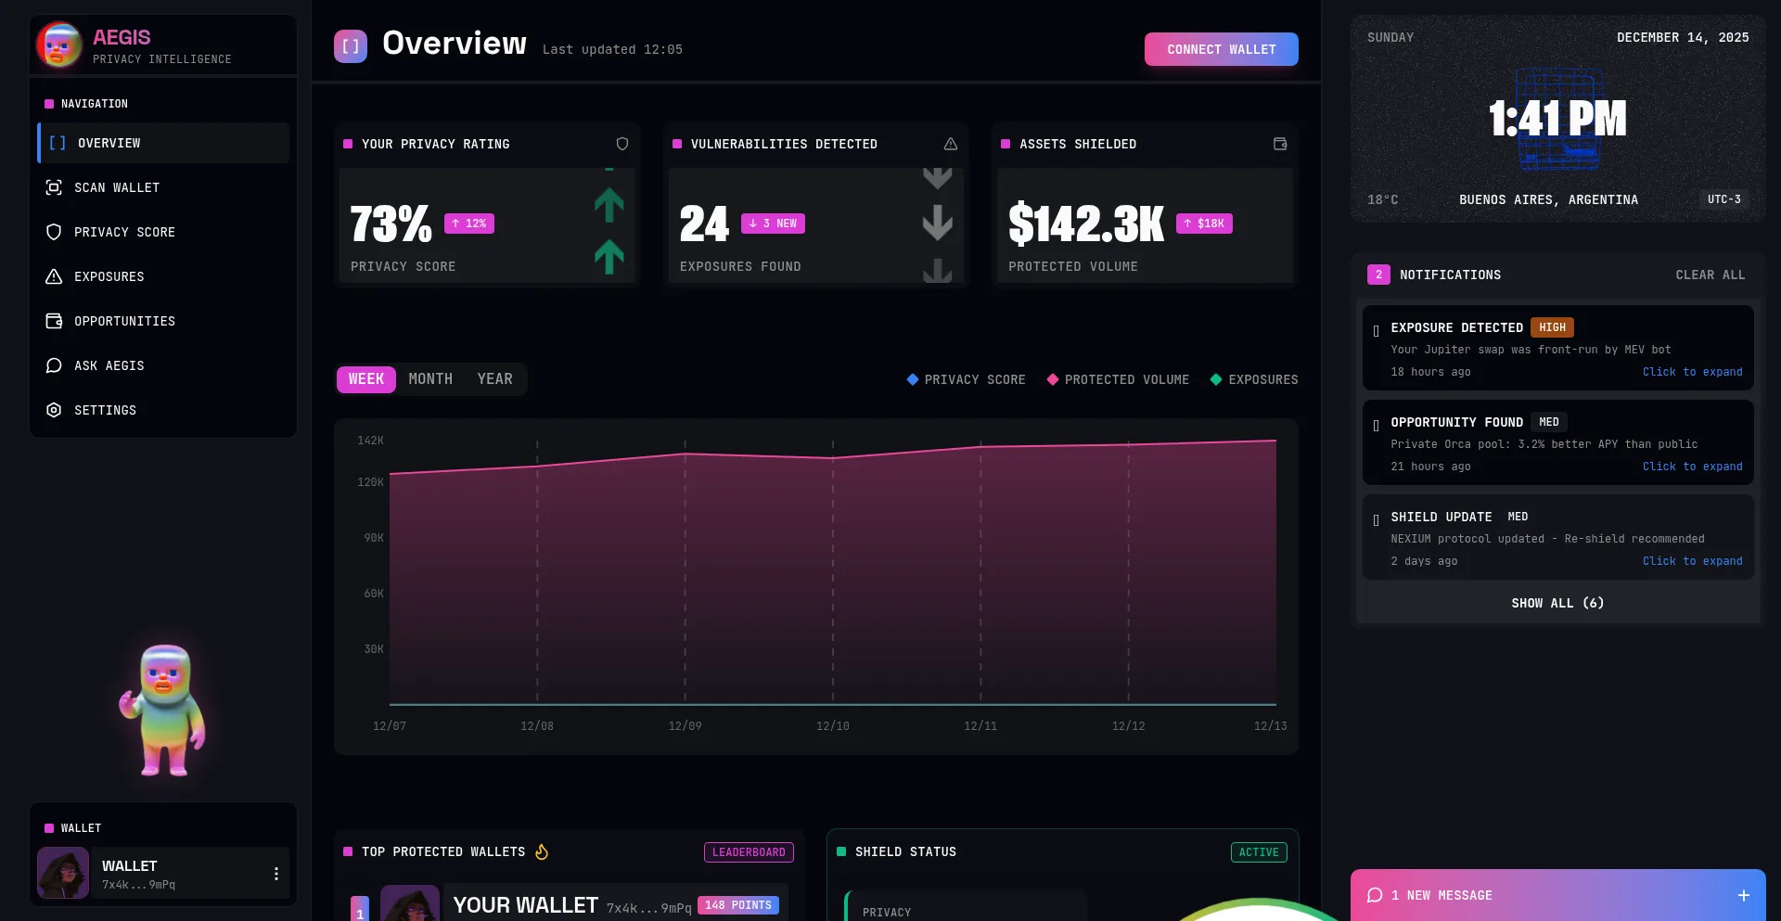The image size is (1781, 921).
Task: Click the Ask Aegis chat bubble icon
Action: (x=54, y=365)
